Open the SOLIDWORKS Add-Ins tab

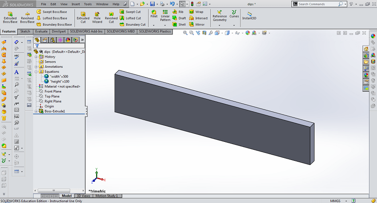pyautogui.click(x=86, y=31)
